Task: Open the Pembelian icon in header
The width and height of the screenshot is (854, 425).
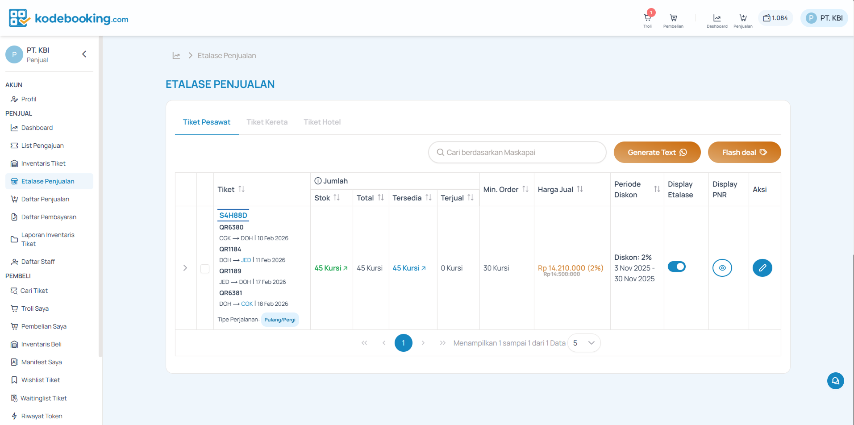Action: pyautogui.click(x=673, y=19)
